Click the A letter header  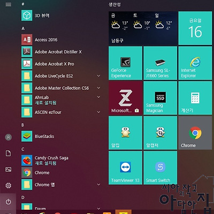coord(23,28)
